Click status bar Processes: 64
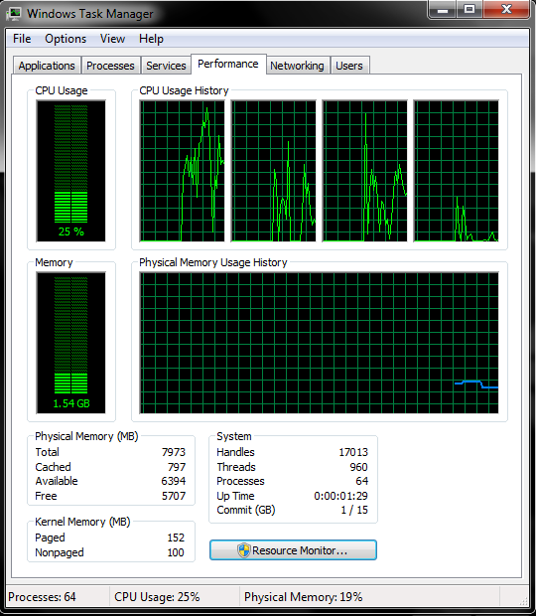The width and height of the screenshot is (536, 616). (x=42, y=597)
